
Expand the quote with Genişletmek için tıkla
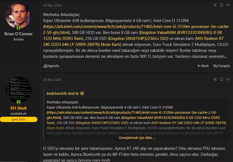pos(137,138)
